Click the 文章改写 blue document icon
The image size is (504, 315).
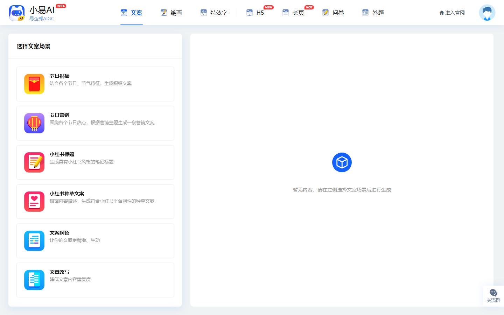34,280
